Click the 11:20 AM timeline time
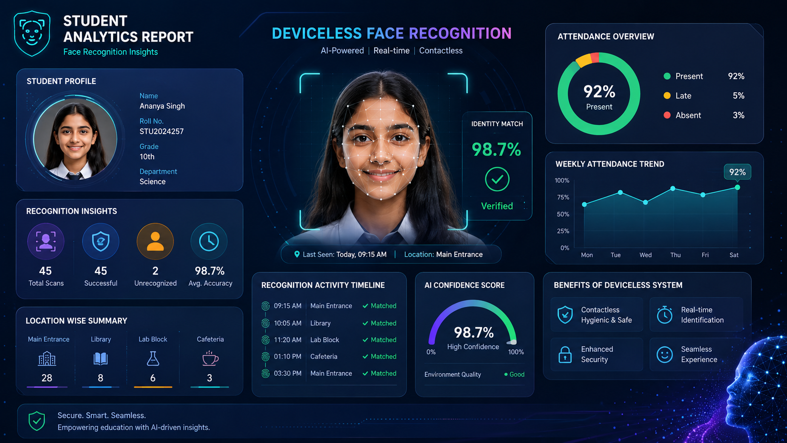 pos(288,340)
